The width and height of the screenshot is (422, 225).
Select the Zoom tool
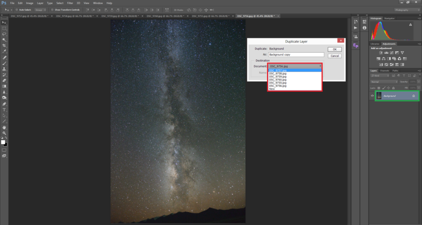tap(4, 133)
